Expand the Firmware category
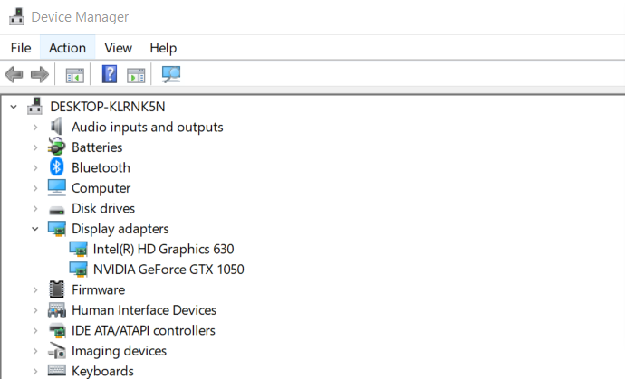 click(35, 289)
